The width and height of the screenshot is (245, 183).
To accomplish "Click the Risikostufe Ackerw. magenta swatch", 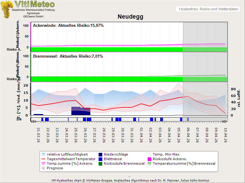I will (150, 159).
